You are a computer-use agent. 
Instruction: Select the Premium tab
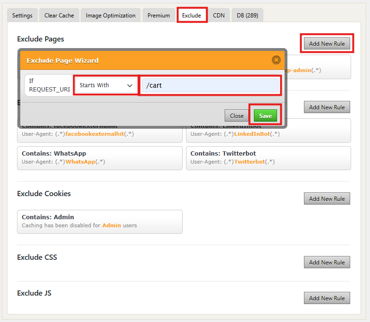click(x=159, y=15)
